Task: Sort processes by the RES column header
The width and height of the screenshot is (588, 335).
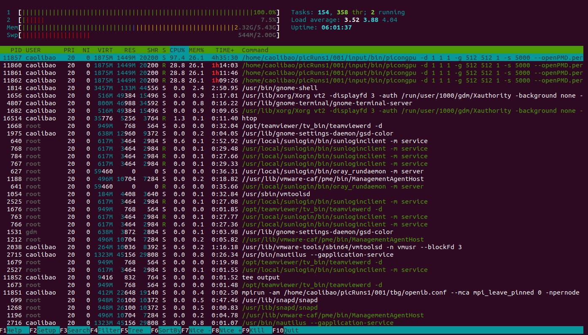Action: (130, 50)
